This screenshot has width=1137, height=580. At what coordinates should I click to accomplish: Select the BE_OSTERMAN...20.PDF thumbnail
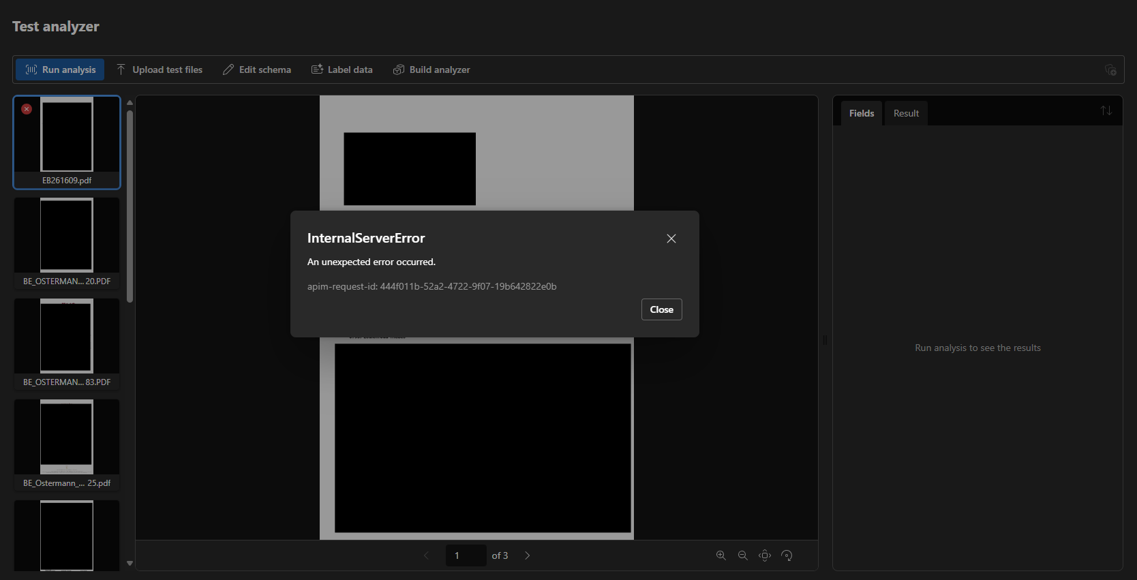pos(67,243)
